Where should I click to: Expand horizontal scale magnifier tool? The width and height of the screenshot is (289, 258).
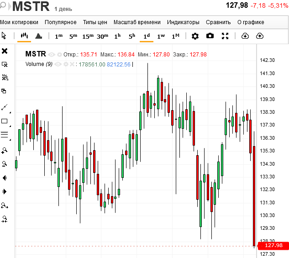point(5,206)
